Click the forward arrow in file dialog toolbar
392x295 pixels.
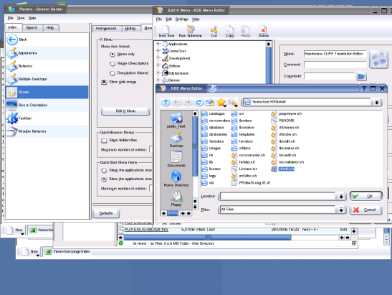click(x=188, y=102)
